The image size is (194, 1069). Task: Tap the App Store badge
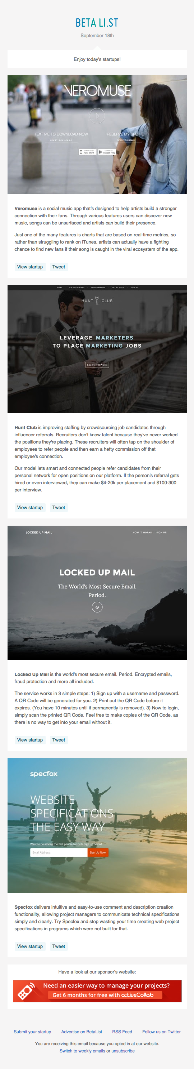click(87, 152)
